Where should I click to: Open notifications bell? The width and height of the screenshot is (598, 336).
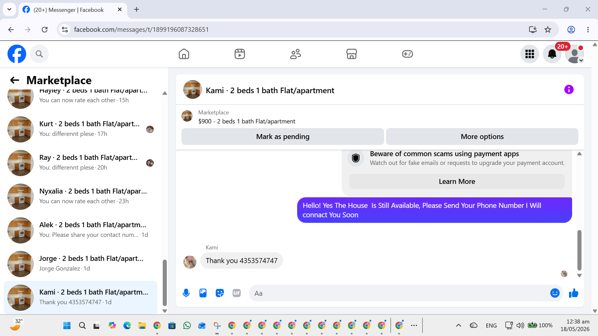pos(552,54)
